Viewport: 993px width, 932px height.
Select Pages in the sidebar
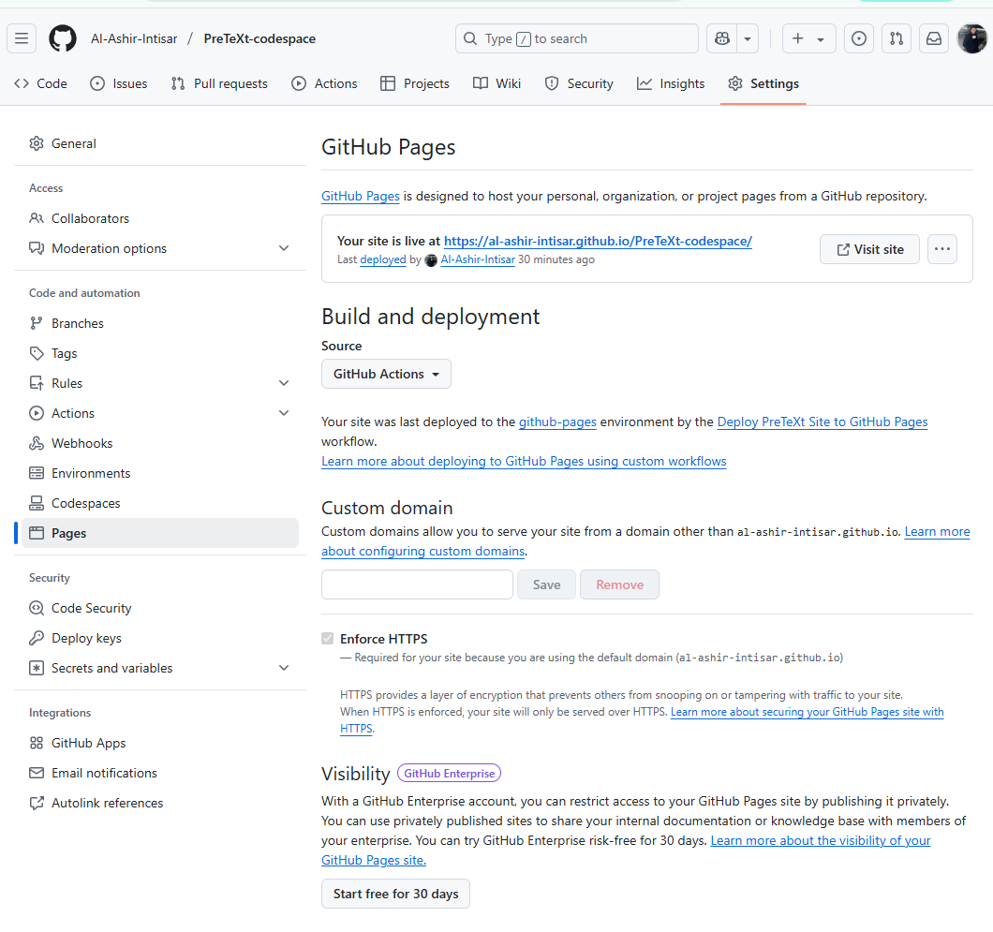159,533
